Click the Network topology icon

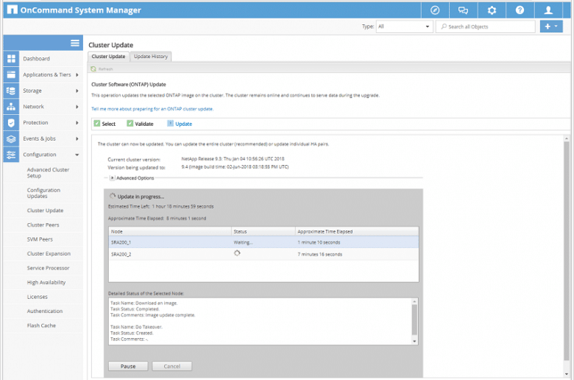pyautogui.click(x=11, y=107)
